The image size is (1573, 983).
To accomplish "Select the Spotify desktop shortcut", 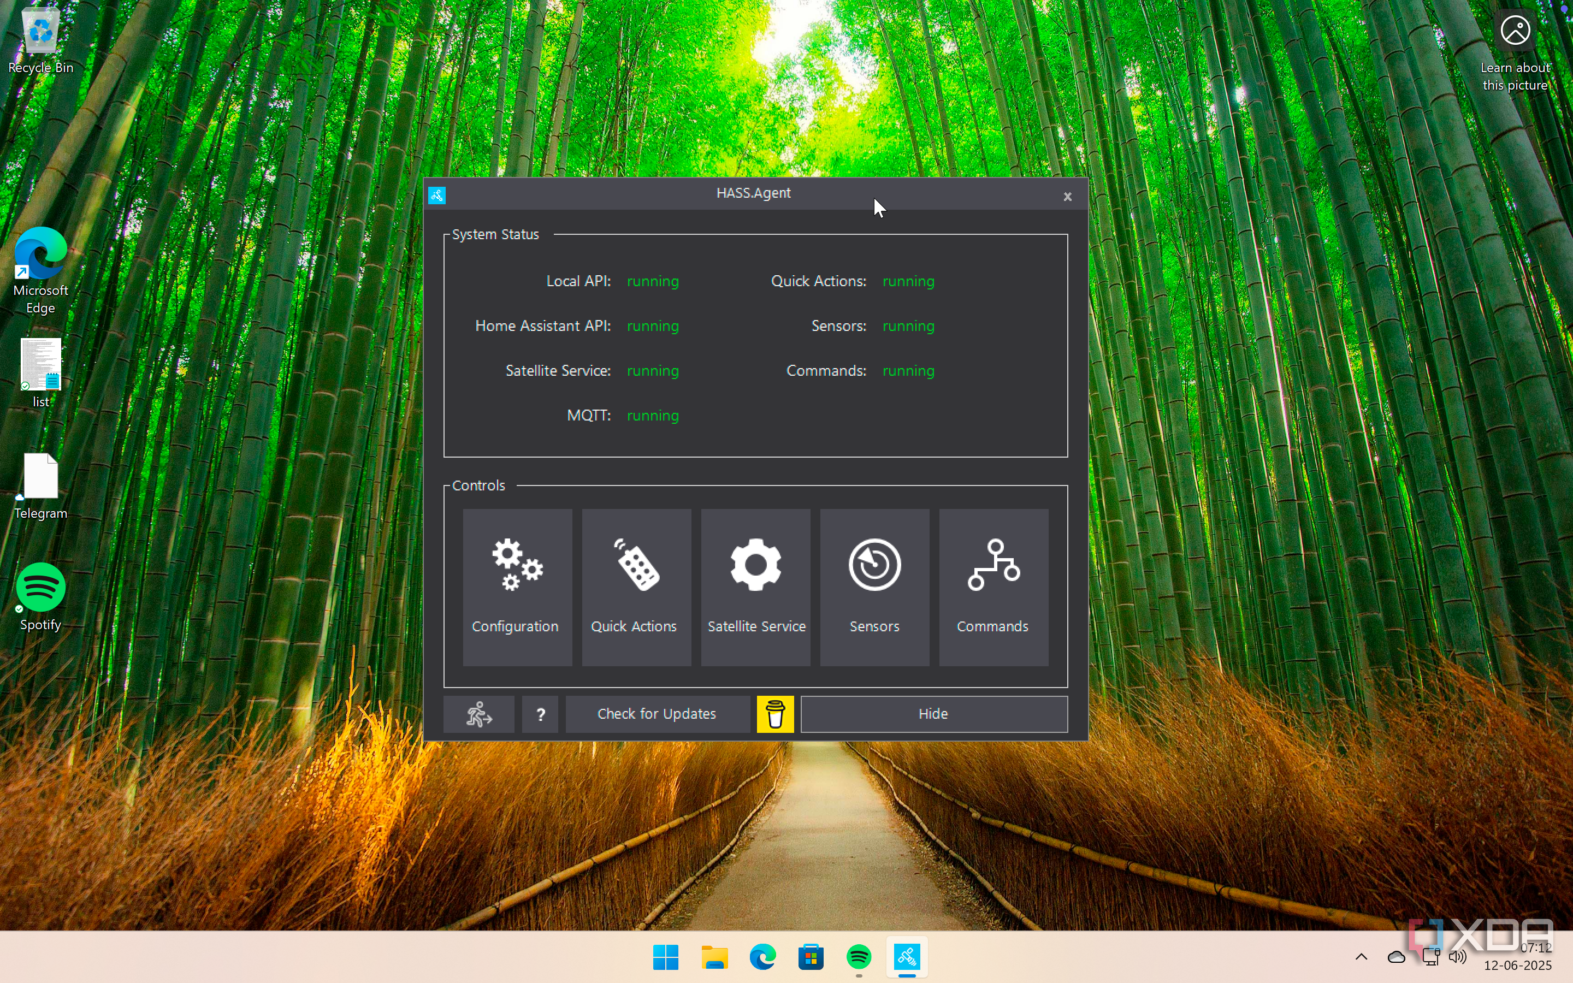I will pos(40,597).
